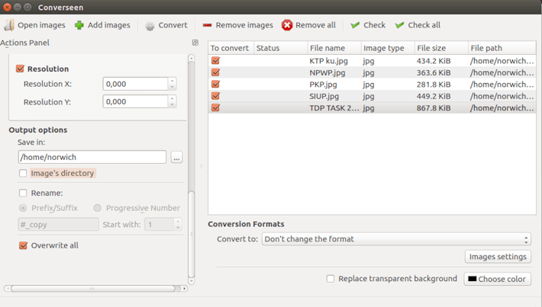This screenshot has width=542, height=307.
Task: Click the Remove images minus icon
Action: 207,25
